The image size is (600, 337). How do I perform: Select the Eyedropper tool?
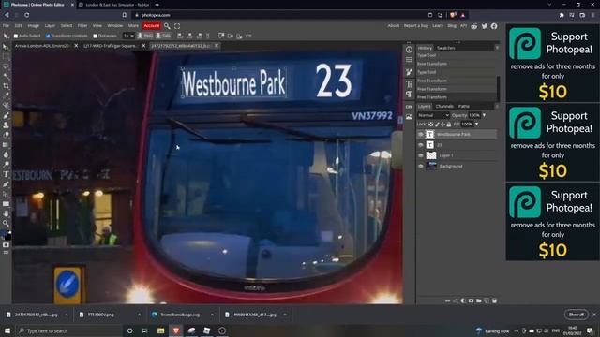pos(6,95)
